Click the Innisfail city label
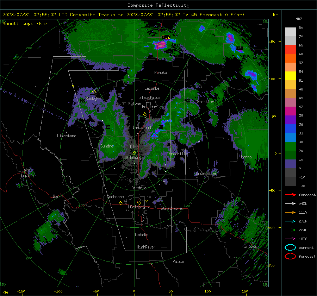The width and height of the screenshot is (317, 296). pyautogui.click(x=142, y=127)
